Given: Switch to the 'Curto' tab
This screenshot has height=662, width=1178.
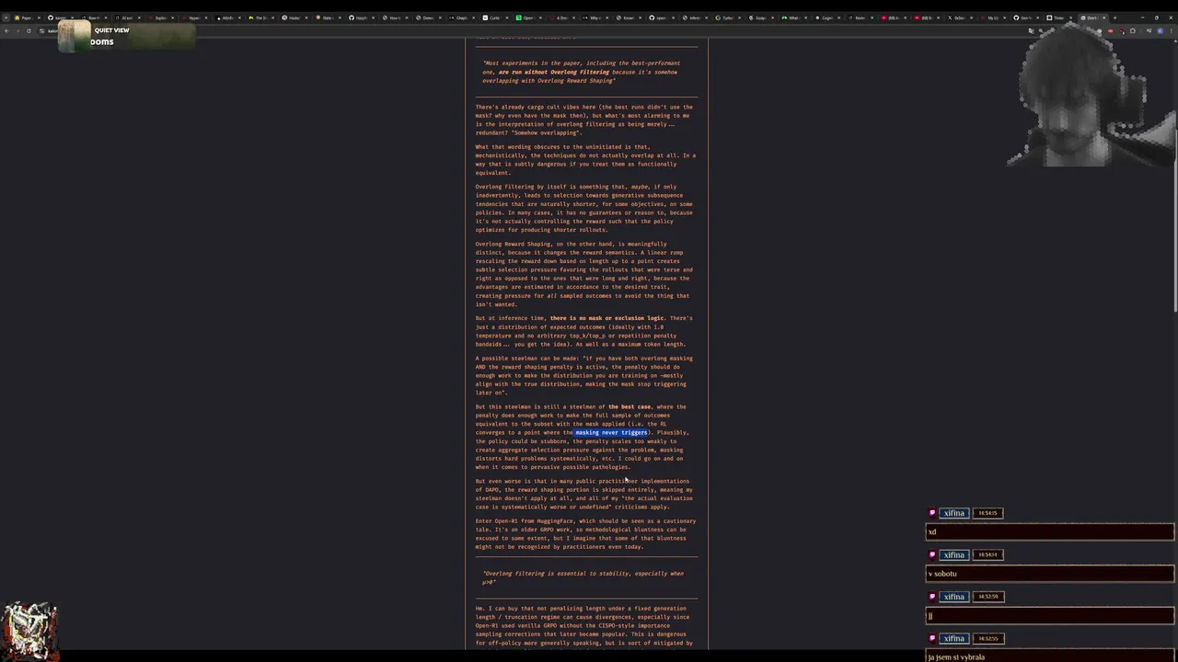Looking at the screenshot, I should (494, 17).
